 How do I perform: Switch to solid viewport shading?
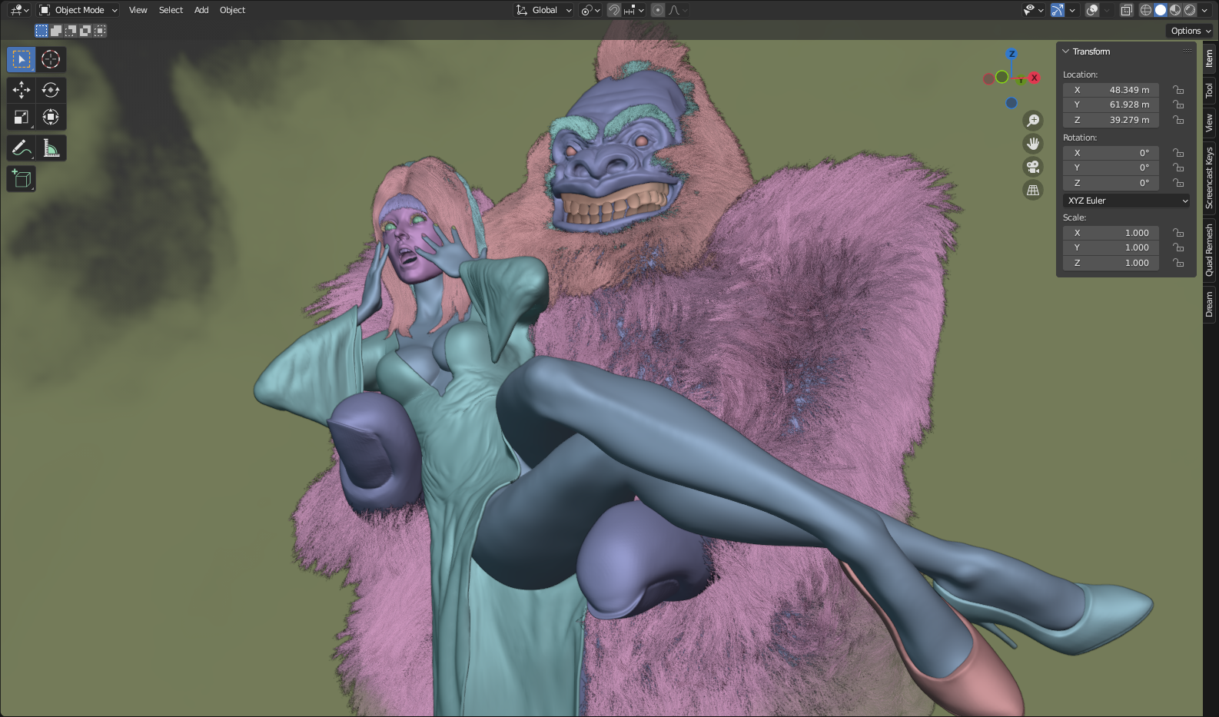click(x=1161, y=10)
